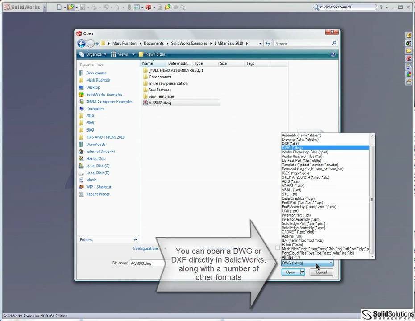415x321 pixels.
Task: Click Documents in the address breadcrumb
Action: [154, 43]
